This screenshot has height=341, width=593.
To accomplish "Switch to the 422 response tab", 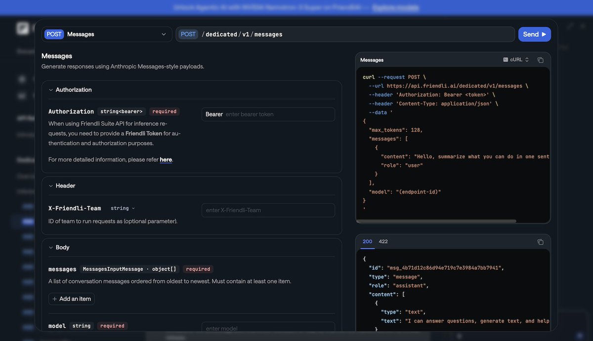I will [x=383, y=241].
